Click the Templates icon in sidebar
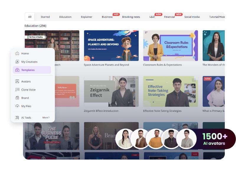236x170 pixels. click(x=17, y=70)
